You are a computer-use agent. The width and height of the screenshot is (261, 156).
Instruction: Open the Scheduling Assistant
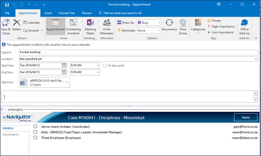click(73, 27)
